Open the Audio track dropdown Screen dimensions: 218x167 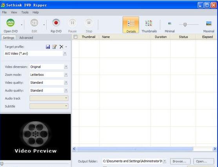(x=49, y=98)
